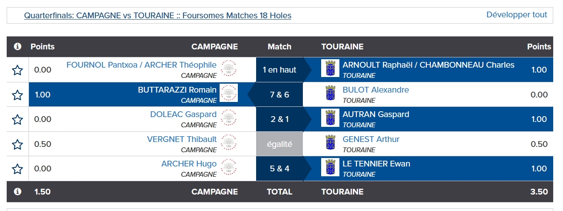Image resolution: width=563 pixels, height=211 pixels.
Task: Star the FOURNOL Pantxoa / ARCHER Théophile match
Action: point(17,70)
